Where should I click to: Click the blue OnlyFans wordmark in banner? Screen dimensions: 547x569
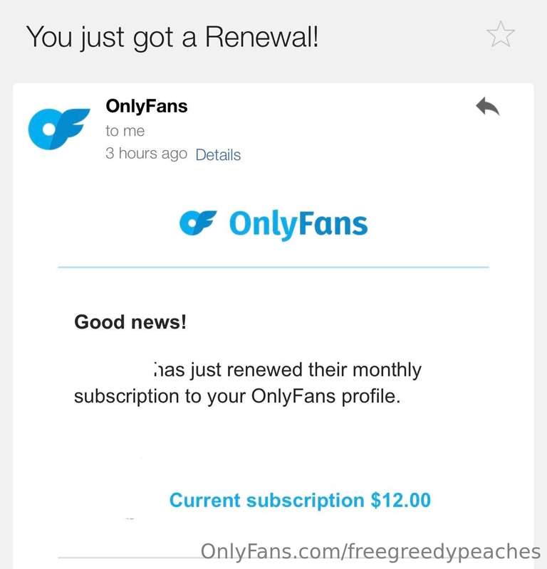[298, 224]
